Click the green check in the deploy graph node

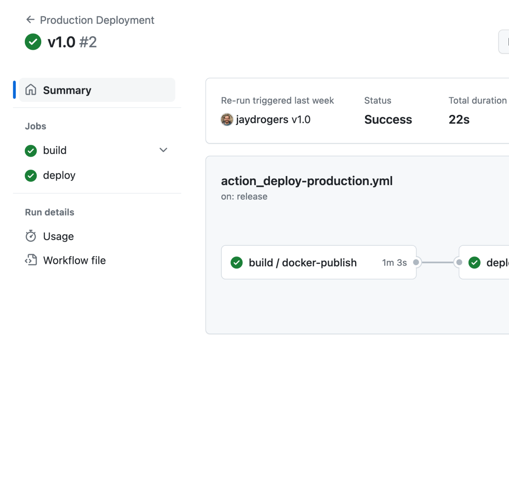[x=475, y=263]
